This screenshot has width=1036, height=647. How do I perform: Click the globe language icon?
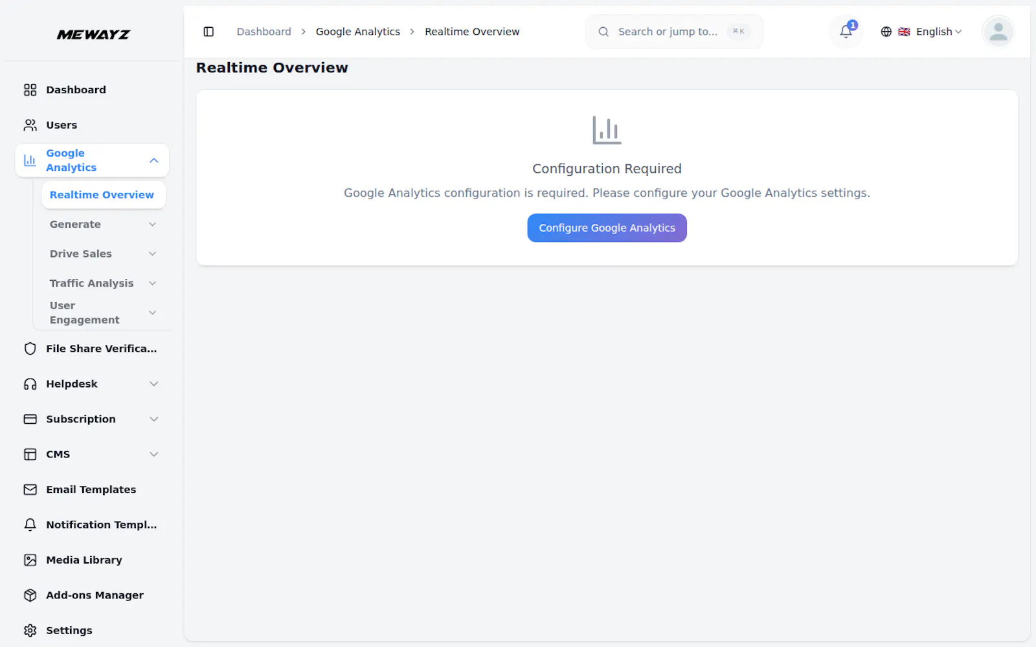pyautogui.click(x=886, y=32)
